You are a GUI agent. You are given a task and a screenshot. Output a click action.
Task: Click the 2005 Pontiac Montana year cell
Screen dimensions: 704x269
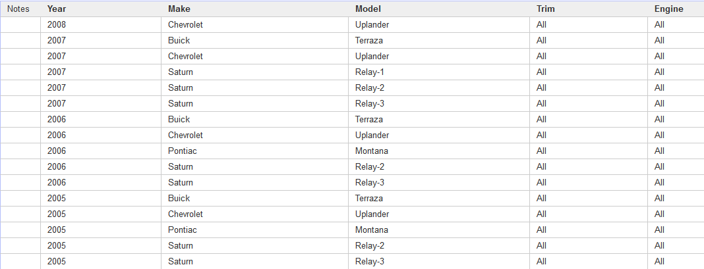click(101, 230)
